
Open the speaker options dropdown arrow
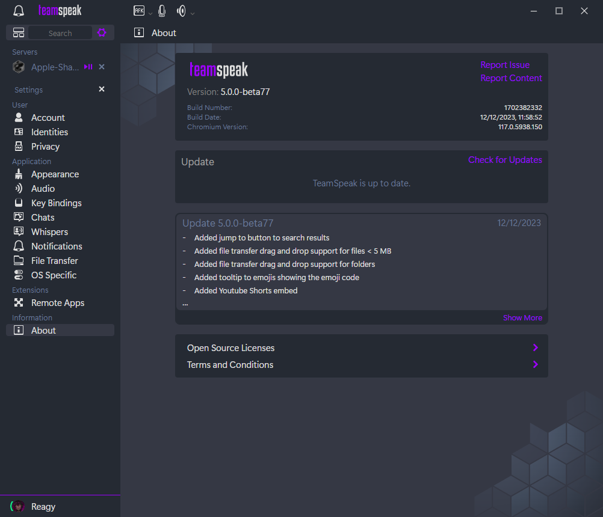[193, 13]
